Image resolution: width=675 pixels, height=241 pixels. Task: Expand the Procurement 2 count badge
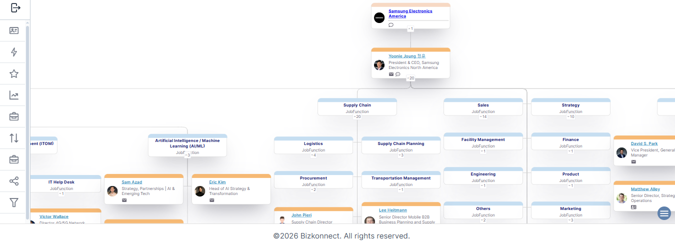tap(313, 189)
